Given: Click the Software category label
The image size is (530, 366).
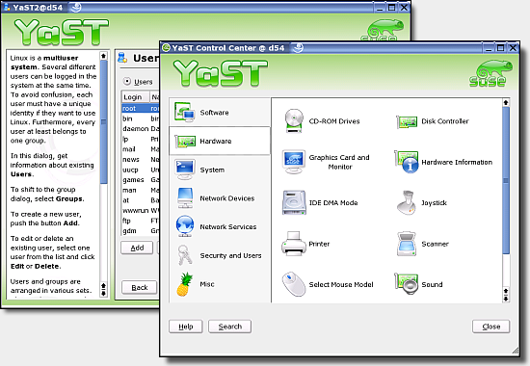Looking at the screenshot, I should [214, 113].
